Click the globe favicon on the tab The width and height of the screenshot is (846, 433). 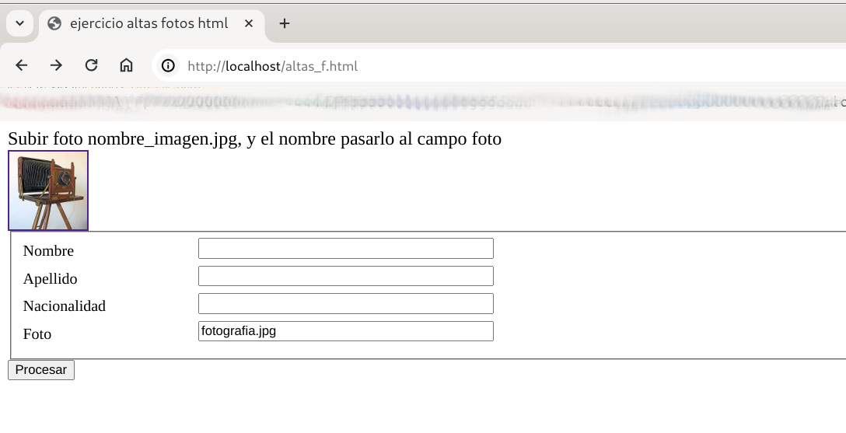click(x=54, y=23)
